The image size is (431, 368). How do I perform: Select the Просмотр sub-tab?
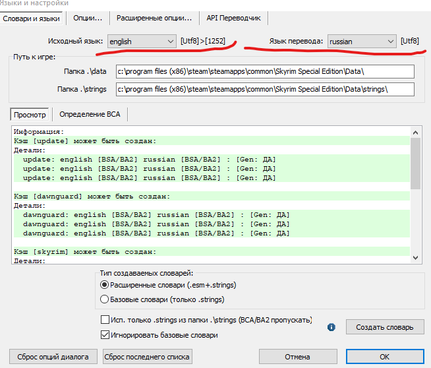tap(30, 114)
